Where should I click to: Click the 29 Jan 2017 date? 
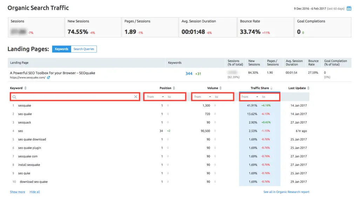tap(299, 182)
